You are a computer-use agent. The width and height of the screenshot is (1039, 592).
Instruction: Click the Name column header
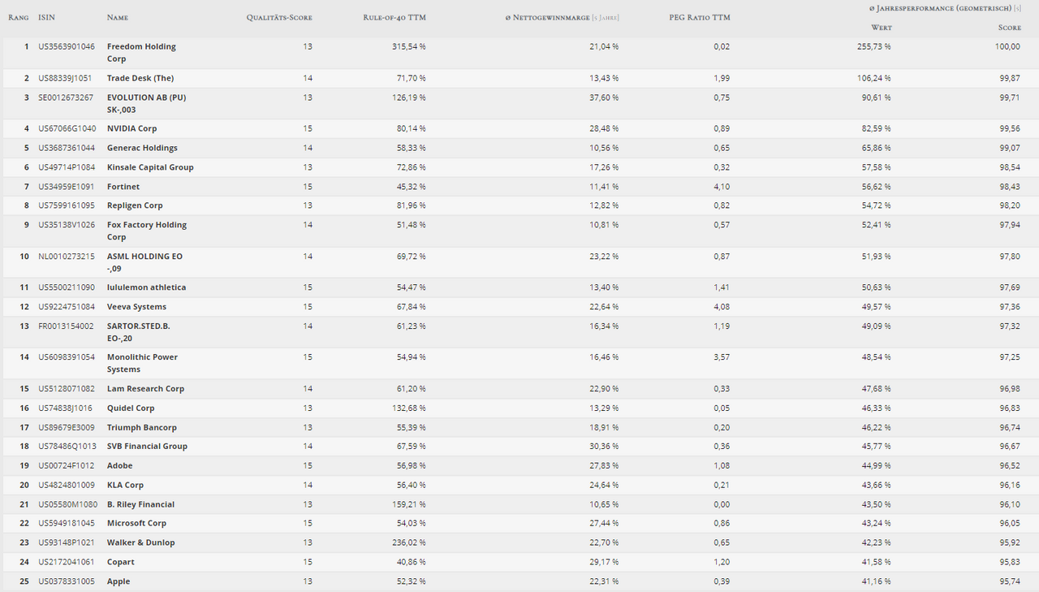click(118, 17)
